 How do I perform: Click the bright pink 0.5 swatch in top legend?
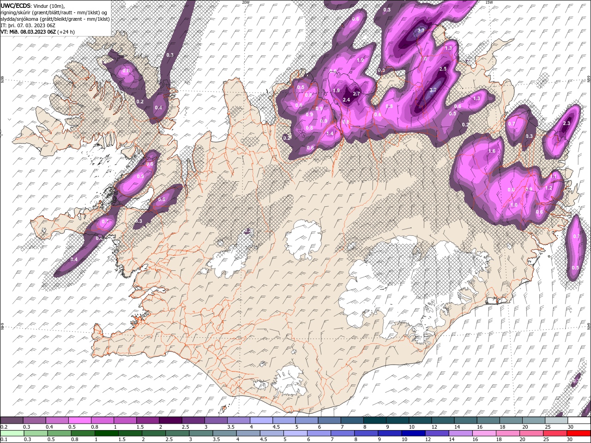pyautogui.click(x=79, y=420)
